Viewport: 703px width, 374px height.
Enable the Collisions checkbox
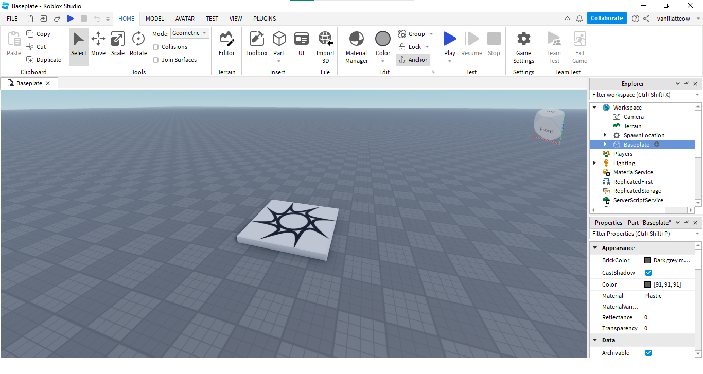156,47
